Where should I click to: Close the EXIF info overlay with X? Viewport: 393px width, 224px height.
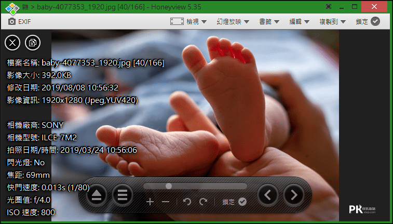12,43
